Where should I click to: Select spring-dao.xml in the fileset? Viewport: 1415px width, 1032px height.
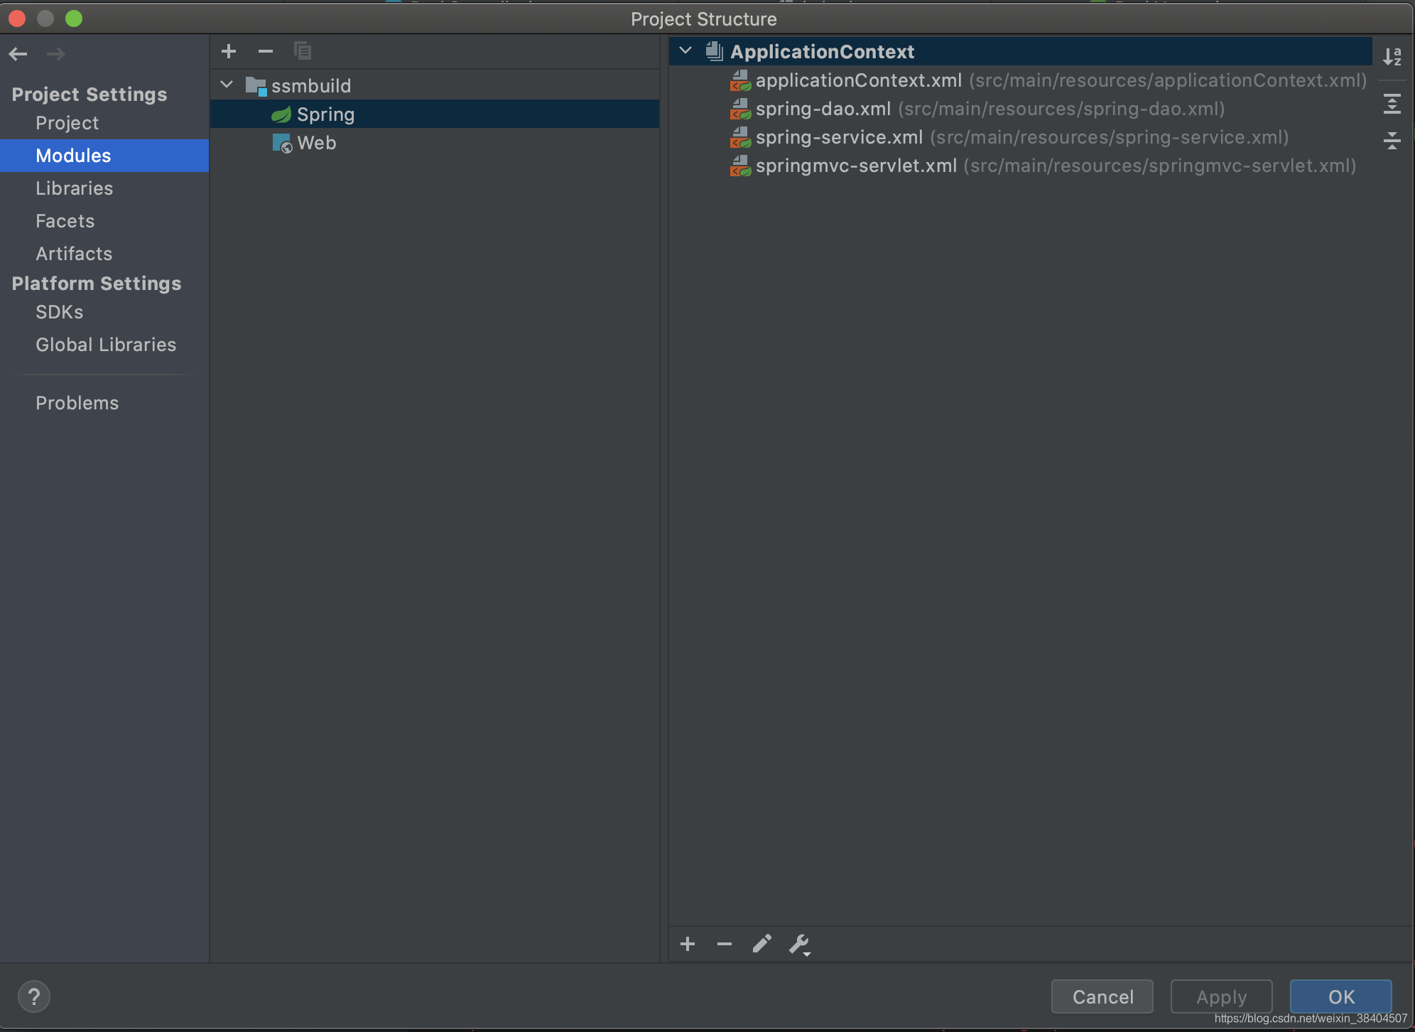coord(1020,109)
